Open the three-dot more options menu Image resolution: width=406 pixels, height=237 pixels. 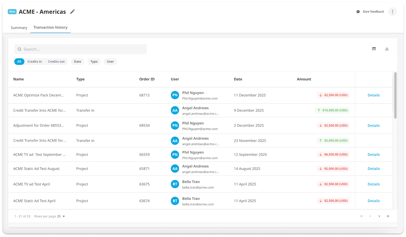point(392,12)
